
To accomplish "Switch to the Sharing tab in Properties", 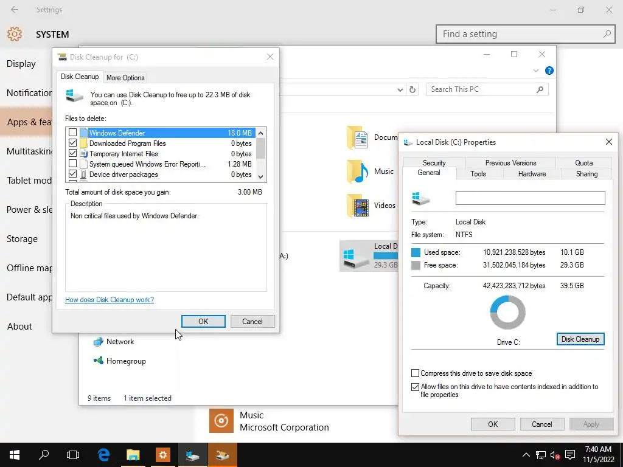I will pyautogui.click(x=586, y=174).
